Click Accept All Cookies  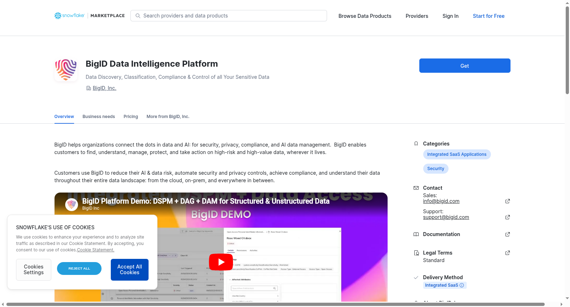point(130,270)
